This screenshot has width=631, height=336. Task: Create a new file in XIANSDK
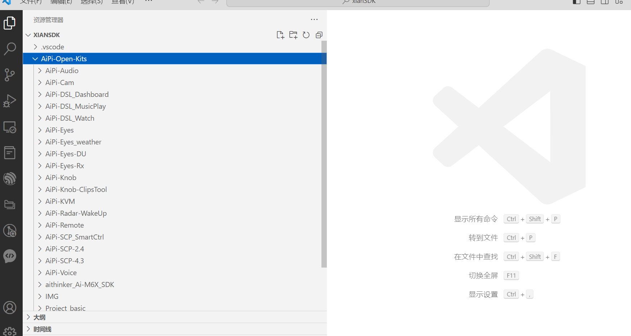pos(280,35)
